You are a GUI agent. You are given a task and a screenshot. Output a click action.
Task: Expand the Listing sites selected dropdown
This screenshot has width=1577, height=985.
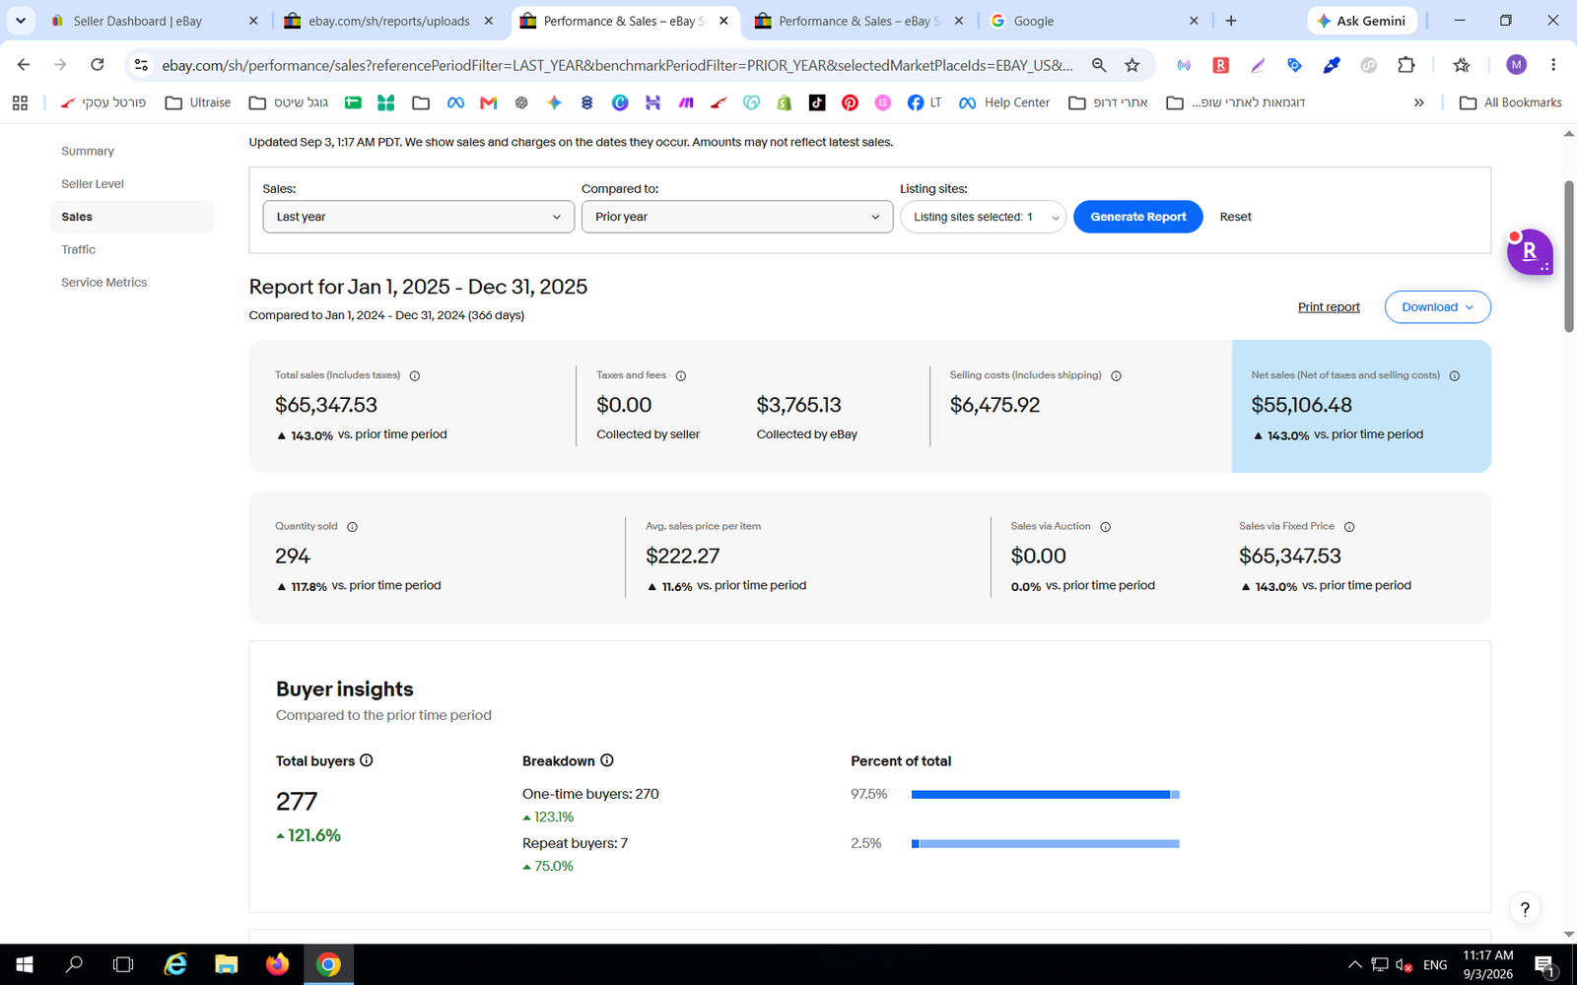click(984, 217)
